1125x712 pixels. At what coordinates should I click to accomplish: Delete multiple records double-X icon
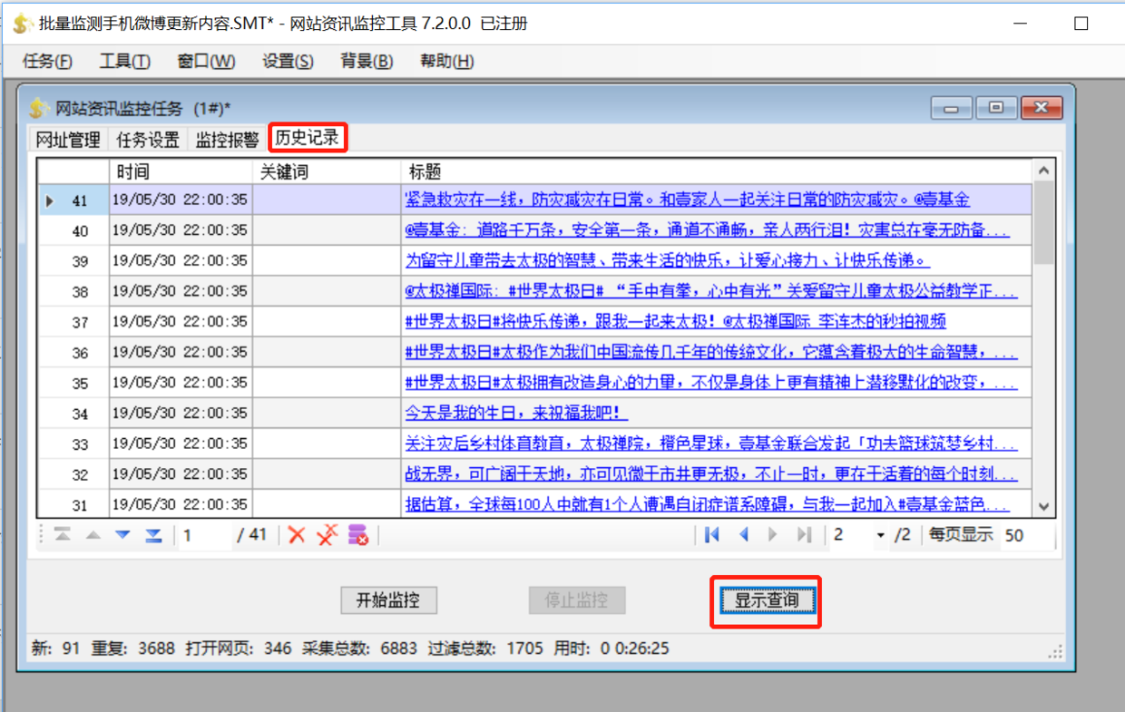[x=327, y=535]
